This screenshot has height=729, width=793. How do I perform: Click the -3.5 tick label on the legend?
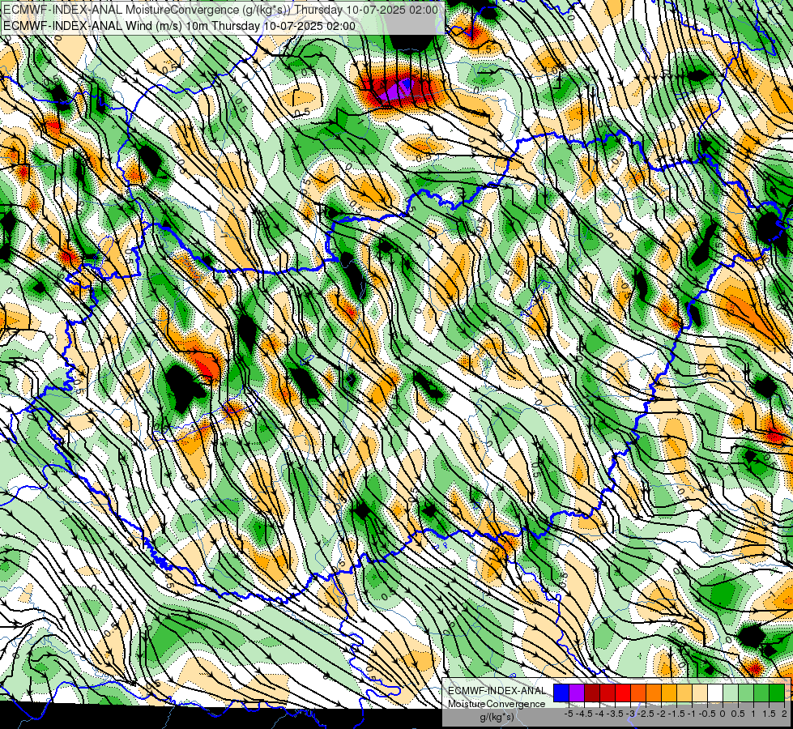[x=616, y=714]
